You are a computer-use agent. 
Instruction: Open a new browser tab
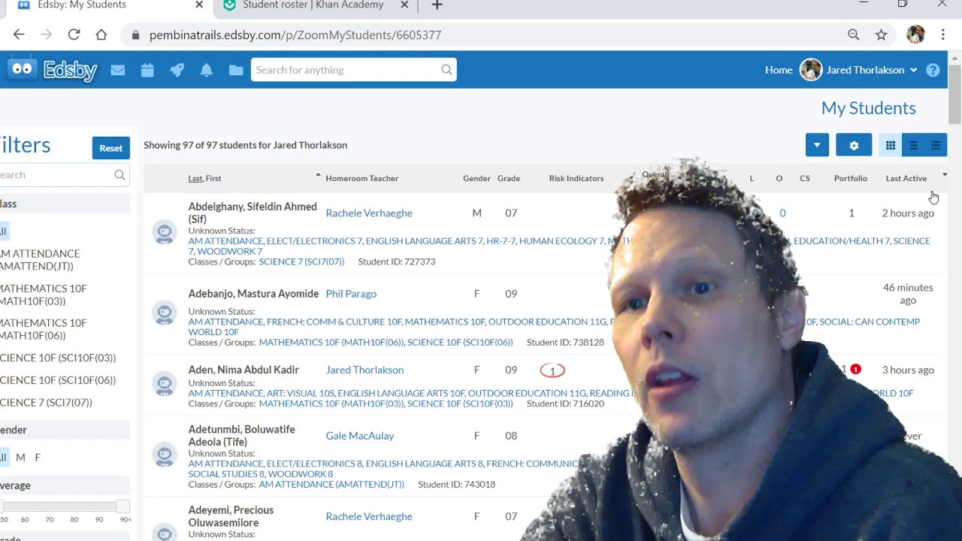click(x=437, y=5)
